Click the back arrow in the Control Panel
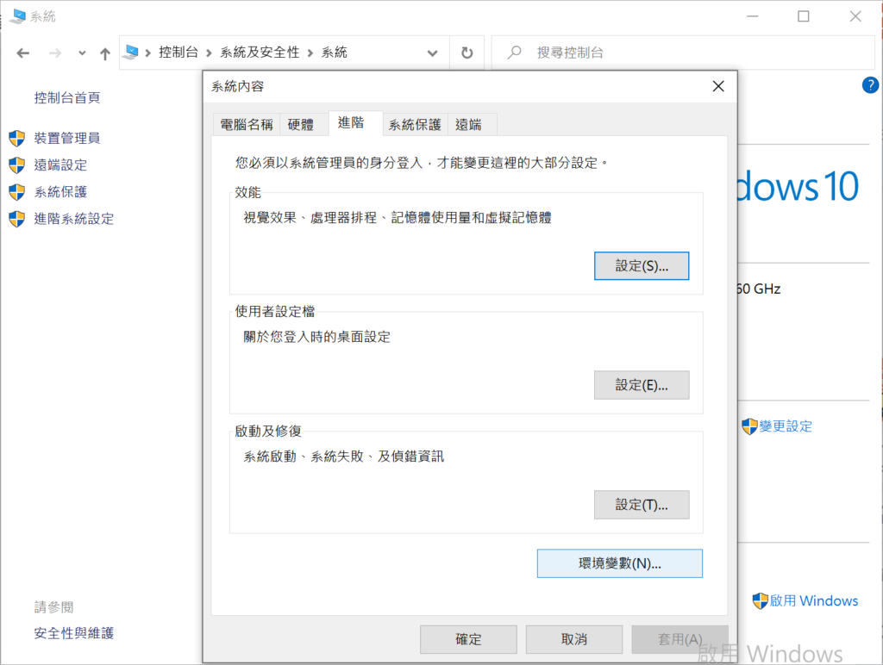Screen dimensions: 883x665 [x=23, y=53]
